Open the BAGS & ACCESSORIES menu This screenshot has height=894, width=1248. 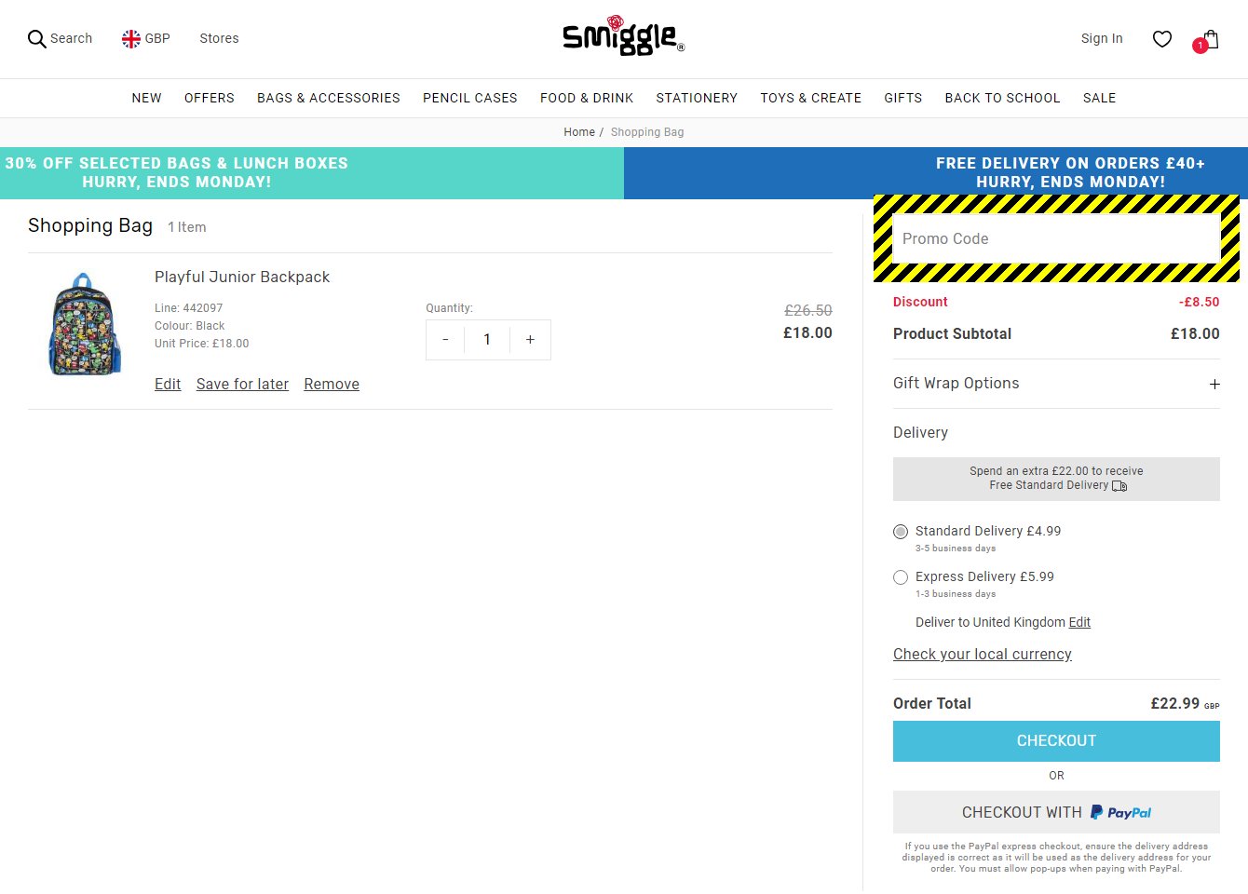(x=329, y=98)
